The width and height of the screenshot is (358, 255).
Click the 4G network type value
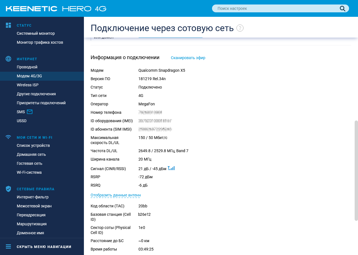tap(141, 96)
